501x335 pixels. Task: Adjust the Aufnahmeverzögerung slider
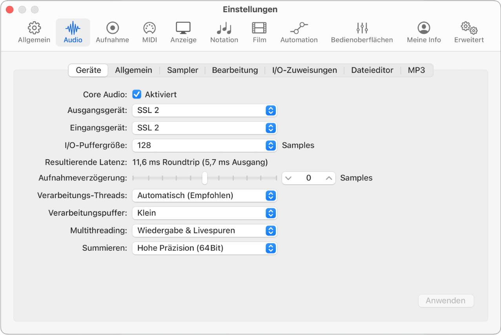(204, 178)
